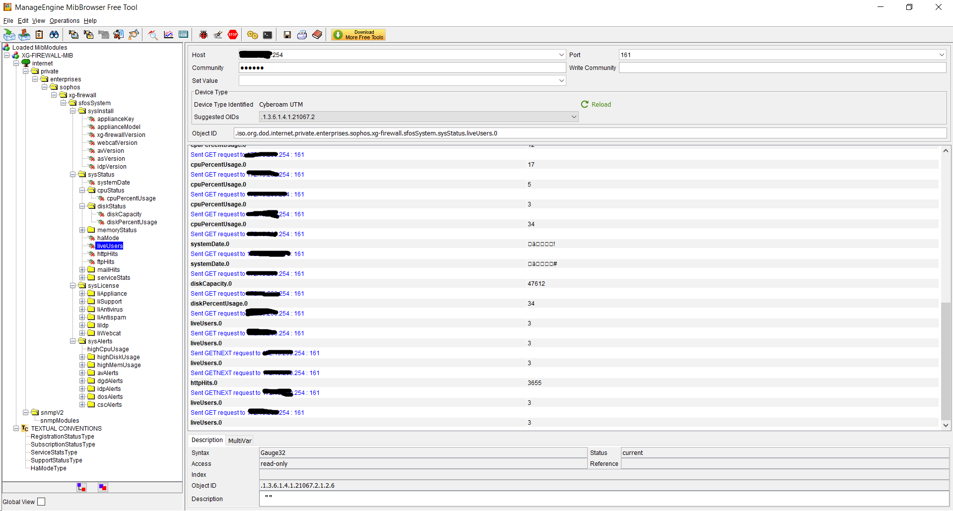Open the command console terminal icon
The width and height of the screenshot is (953, 511).
coord(268,35)
